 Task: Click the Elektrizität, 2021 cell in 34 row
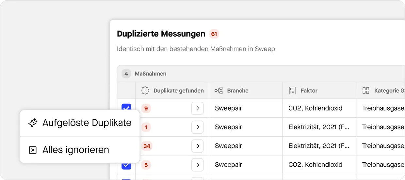pyautogui.click(x=319, y=146)
